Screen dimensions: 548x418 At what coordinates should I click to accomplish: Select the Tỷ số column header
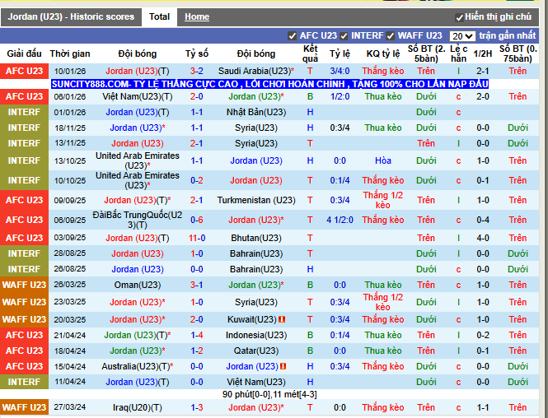pos(197,53)
